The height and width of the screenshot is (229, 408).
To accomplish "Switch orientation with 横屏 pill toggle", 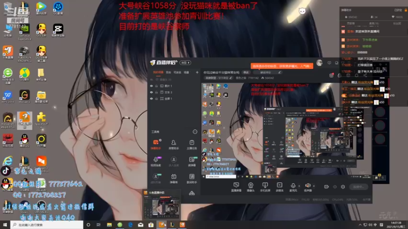I will pos(186,63).
